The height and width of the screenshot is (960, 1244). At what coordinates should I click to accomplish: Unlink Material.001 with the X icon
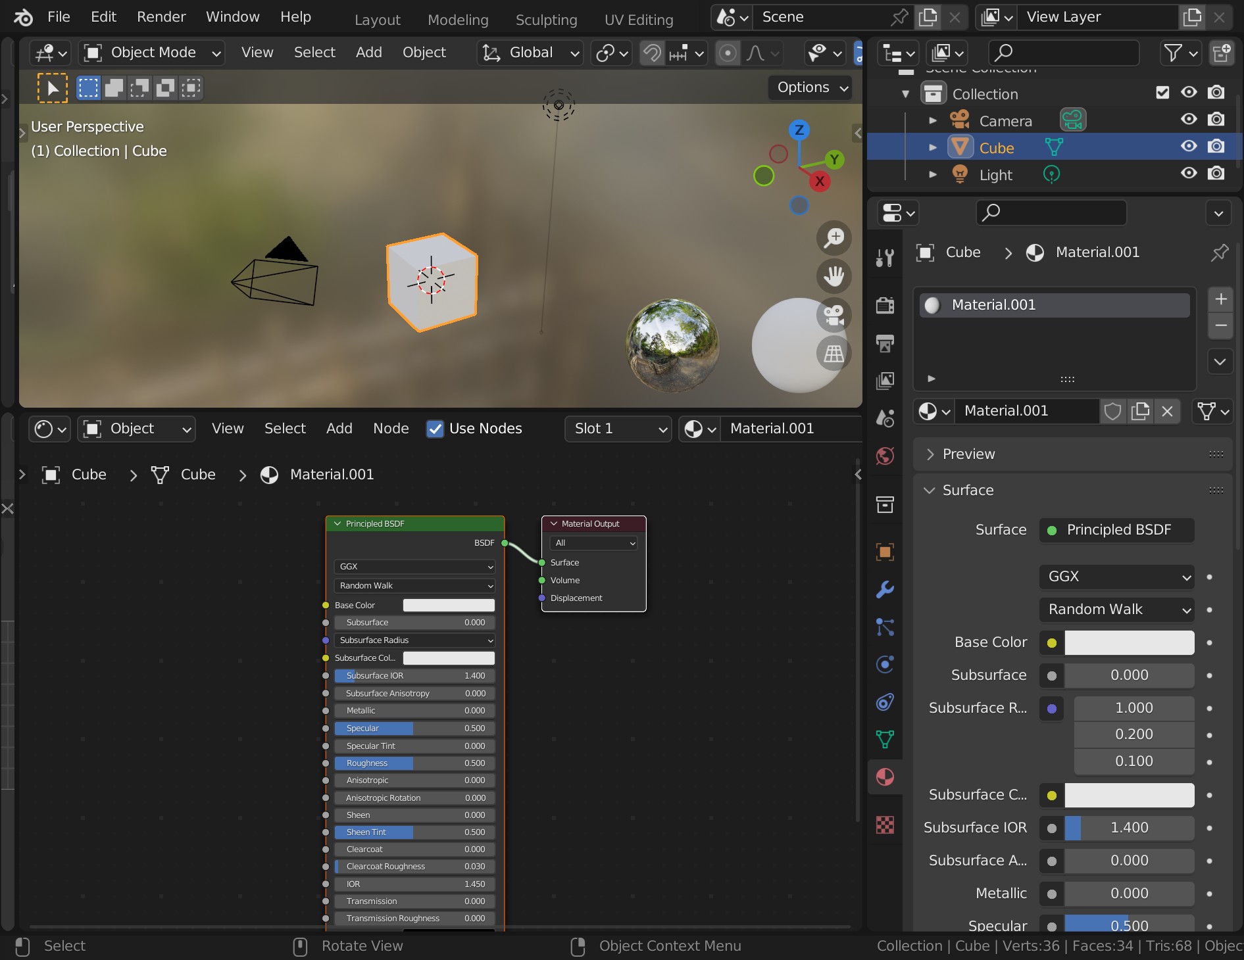click(x=1167, y=412)
